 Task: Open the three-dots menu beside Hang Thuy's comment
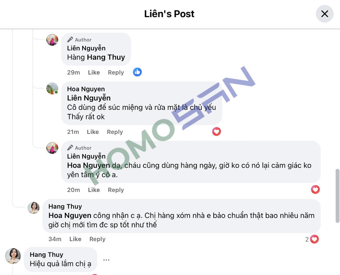click(106, 260)
